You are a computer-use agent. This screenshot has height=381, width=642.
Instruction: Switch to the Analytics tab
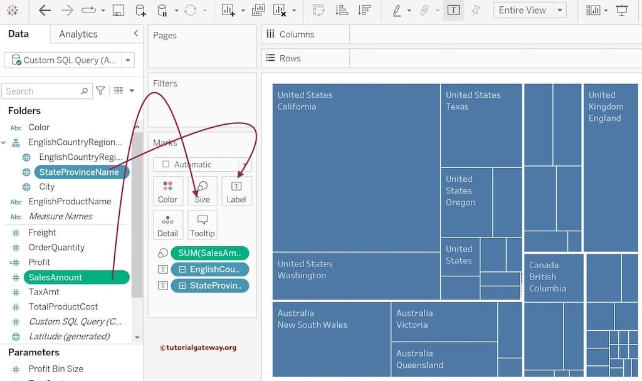tap(76, 34)
